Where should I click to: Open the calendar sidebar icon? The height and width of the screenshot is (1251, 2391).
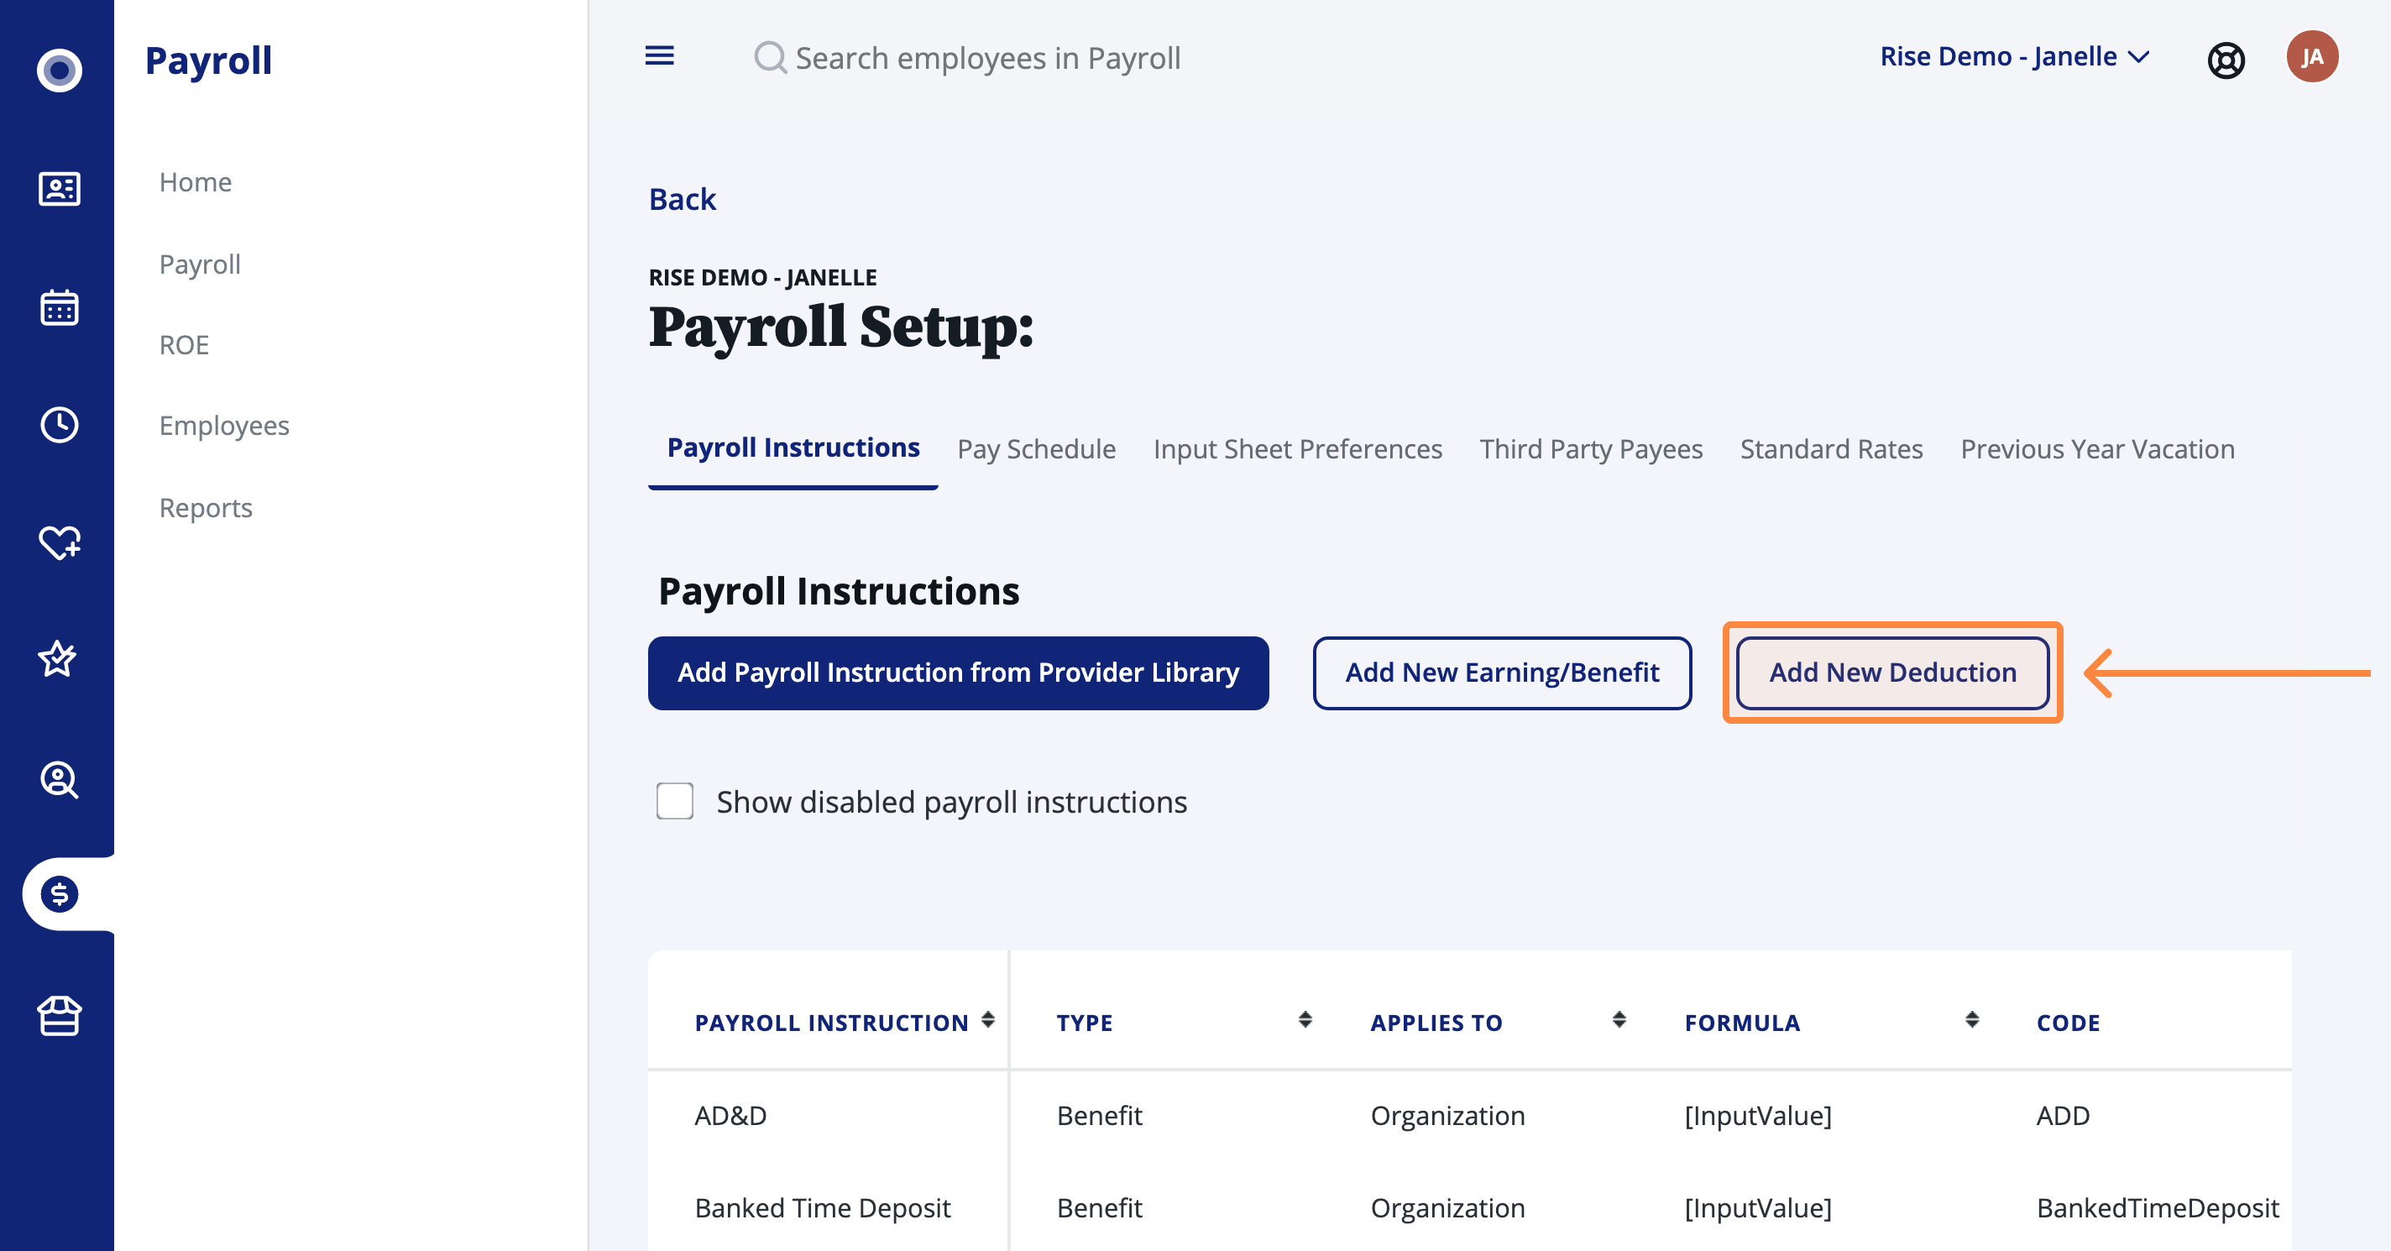pyautogui.click(x=59, y=307)
